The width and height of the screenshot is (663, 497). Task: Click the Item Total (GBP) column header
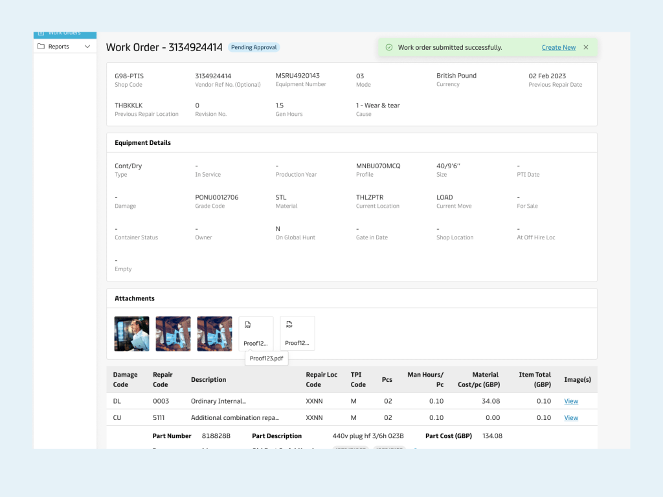[535, 380]
